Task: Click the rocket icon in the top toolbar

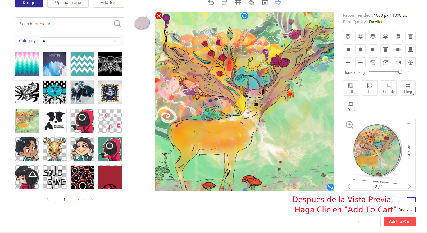Action: pyautogui.click(x=278, y=3)
